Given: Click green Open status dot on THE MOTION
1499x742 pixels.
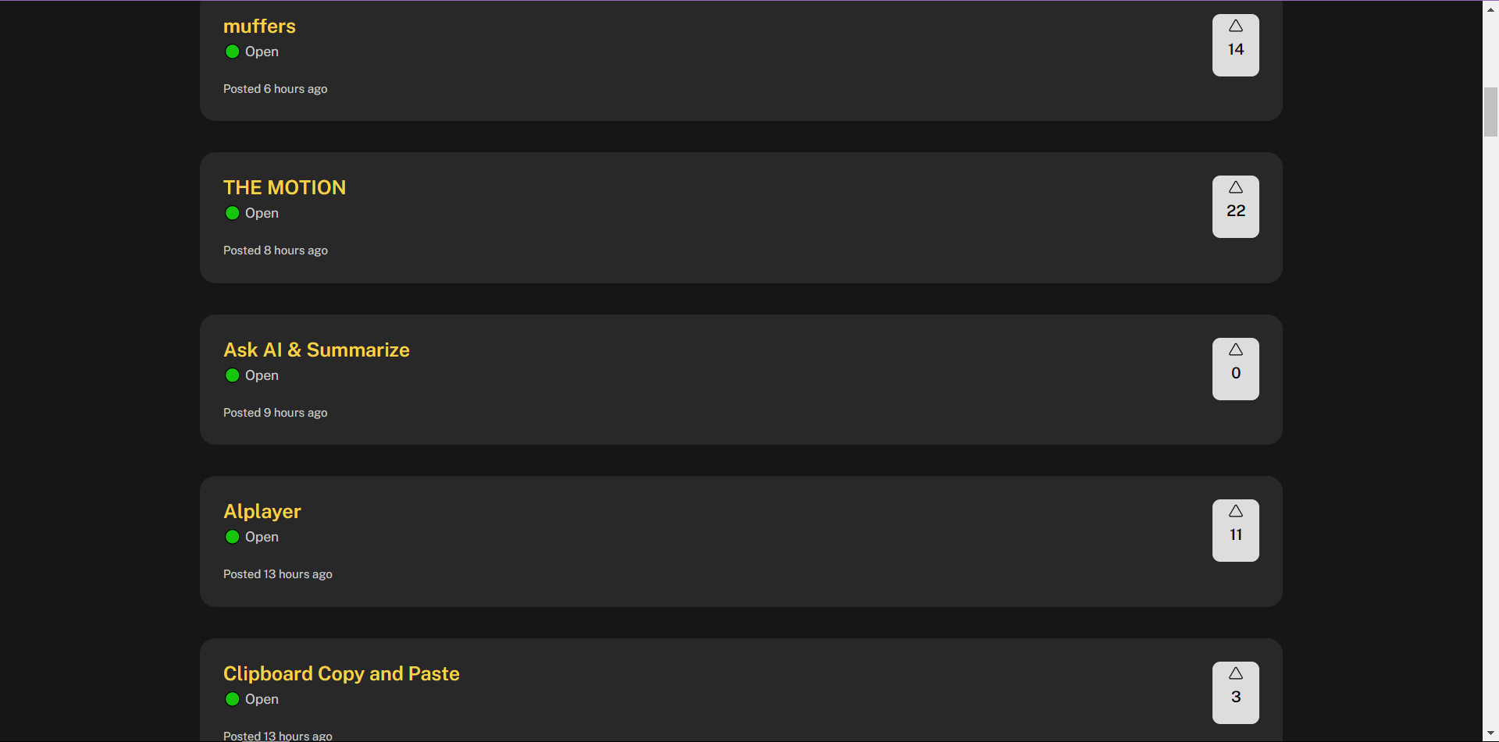Looking at the screenshot, I should tap(232, 213).
